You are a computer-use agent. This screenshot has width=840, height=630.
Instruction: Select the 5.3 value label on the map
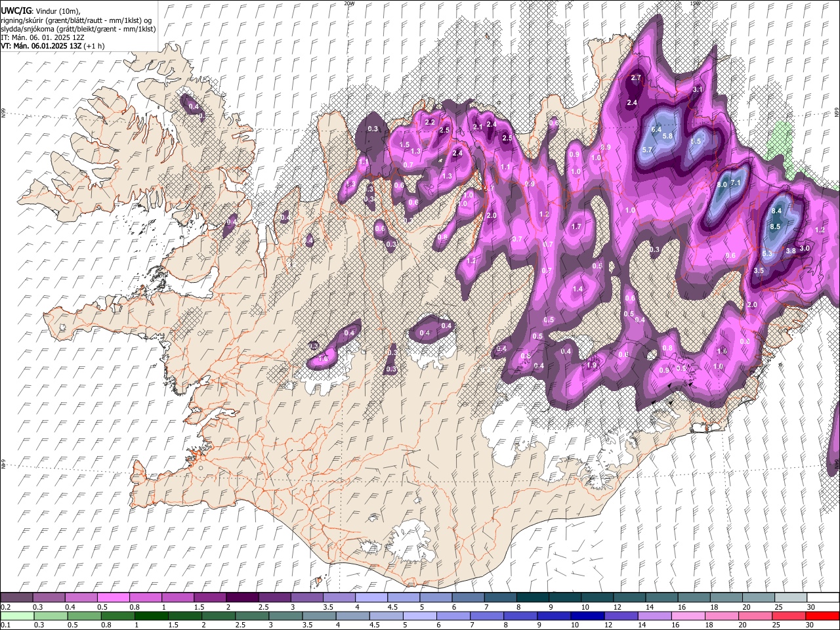768,253
